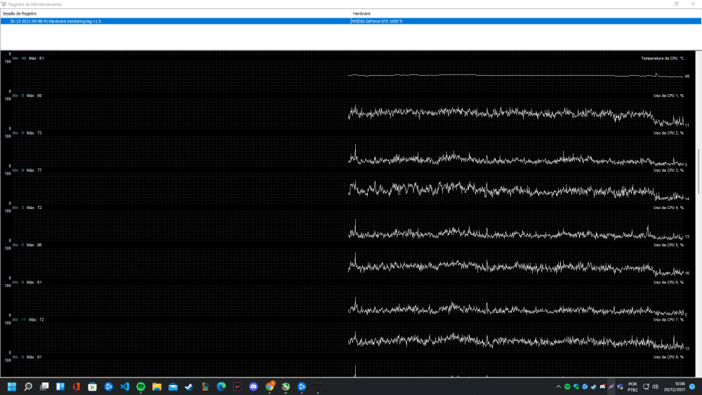
Task: Expand the hidden system tray icons
Action: click(x=559, y=387)
